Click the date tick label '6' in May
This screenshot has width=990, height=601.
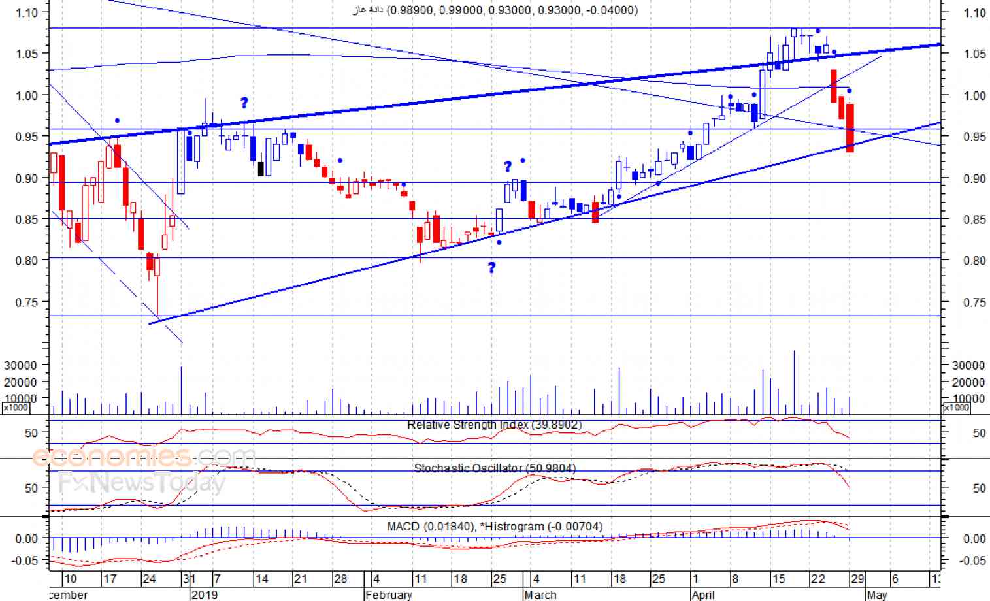895,579
